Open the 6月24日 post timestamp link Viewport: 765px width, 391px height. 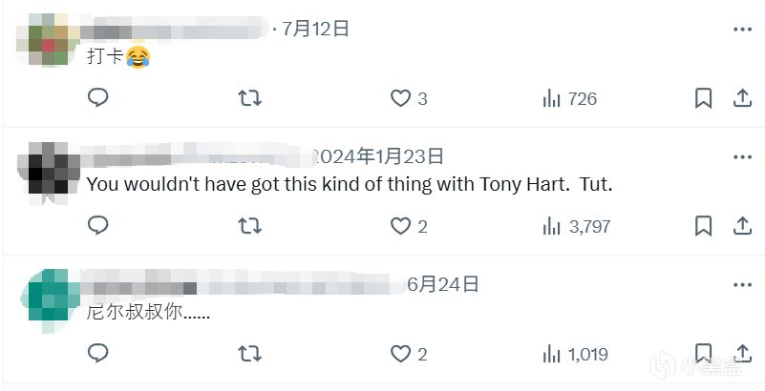pos(442,284)
